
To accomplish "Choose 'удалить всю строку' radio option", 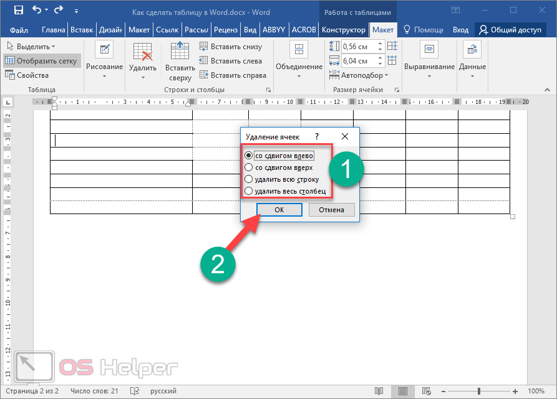I will pyautogui.click(x=249, y=179).
